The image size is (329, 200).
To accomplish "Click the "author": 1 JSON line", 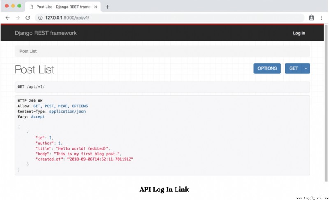I will pos(49,143).
